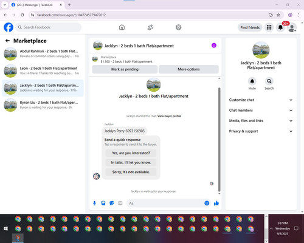Open the tab search dropdown arrow in Chrome
The width and height of the screenshot is (304, 243).
coord(5,5)
